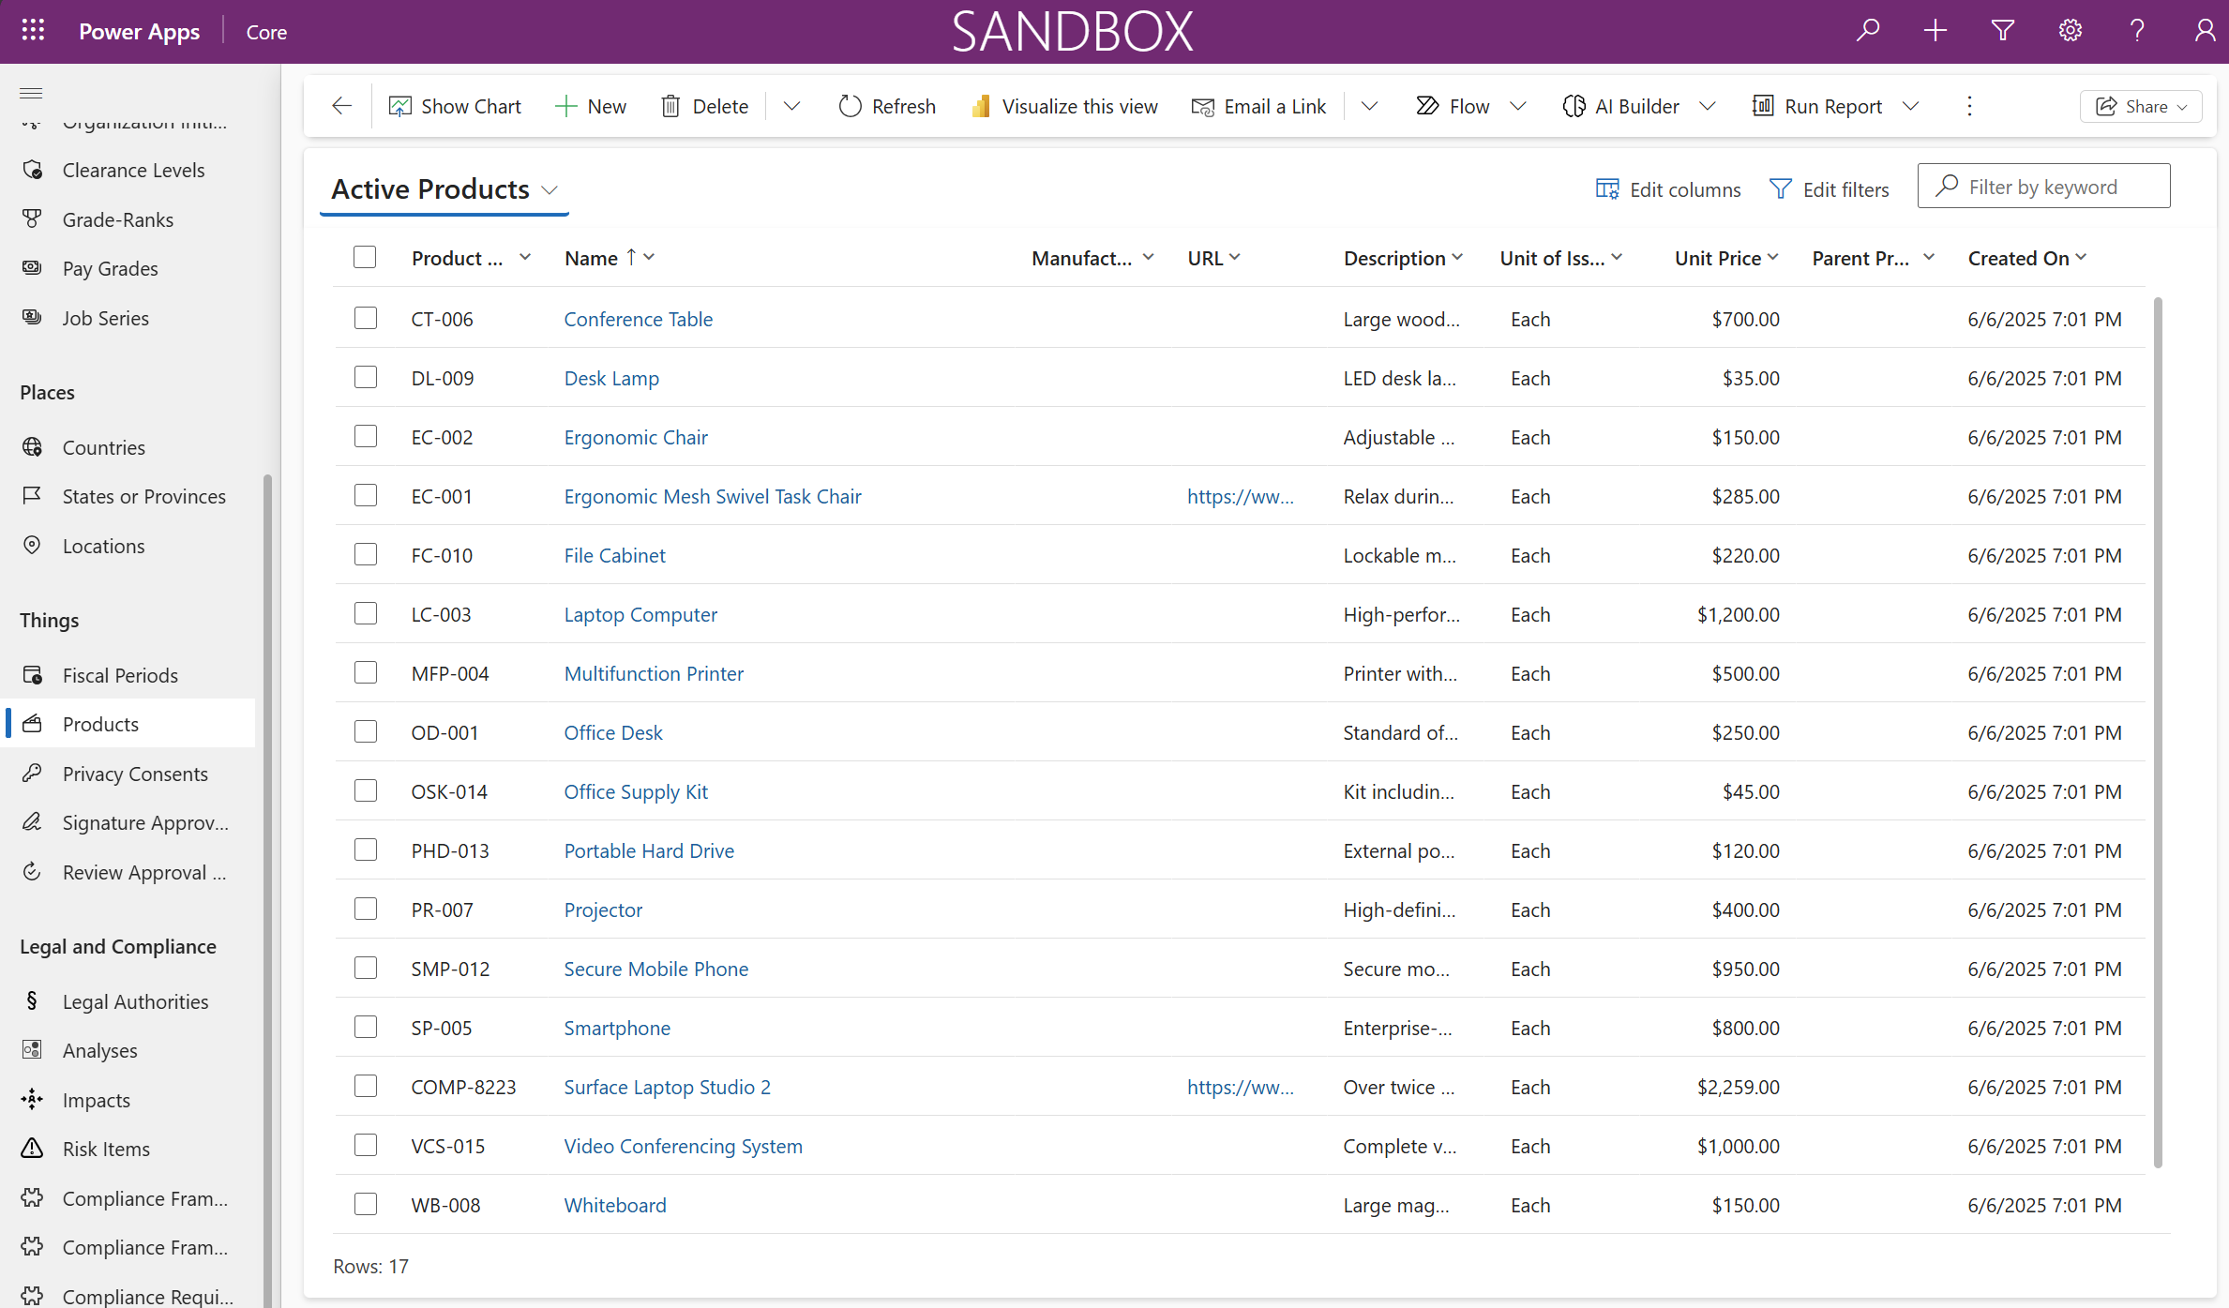This screenshot has height=1308, width=2229.
Task: Click the AI Builder button
Action: [1621, 106]
